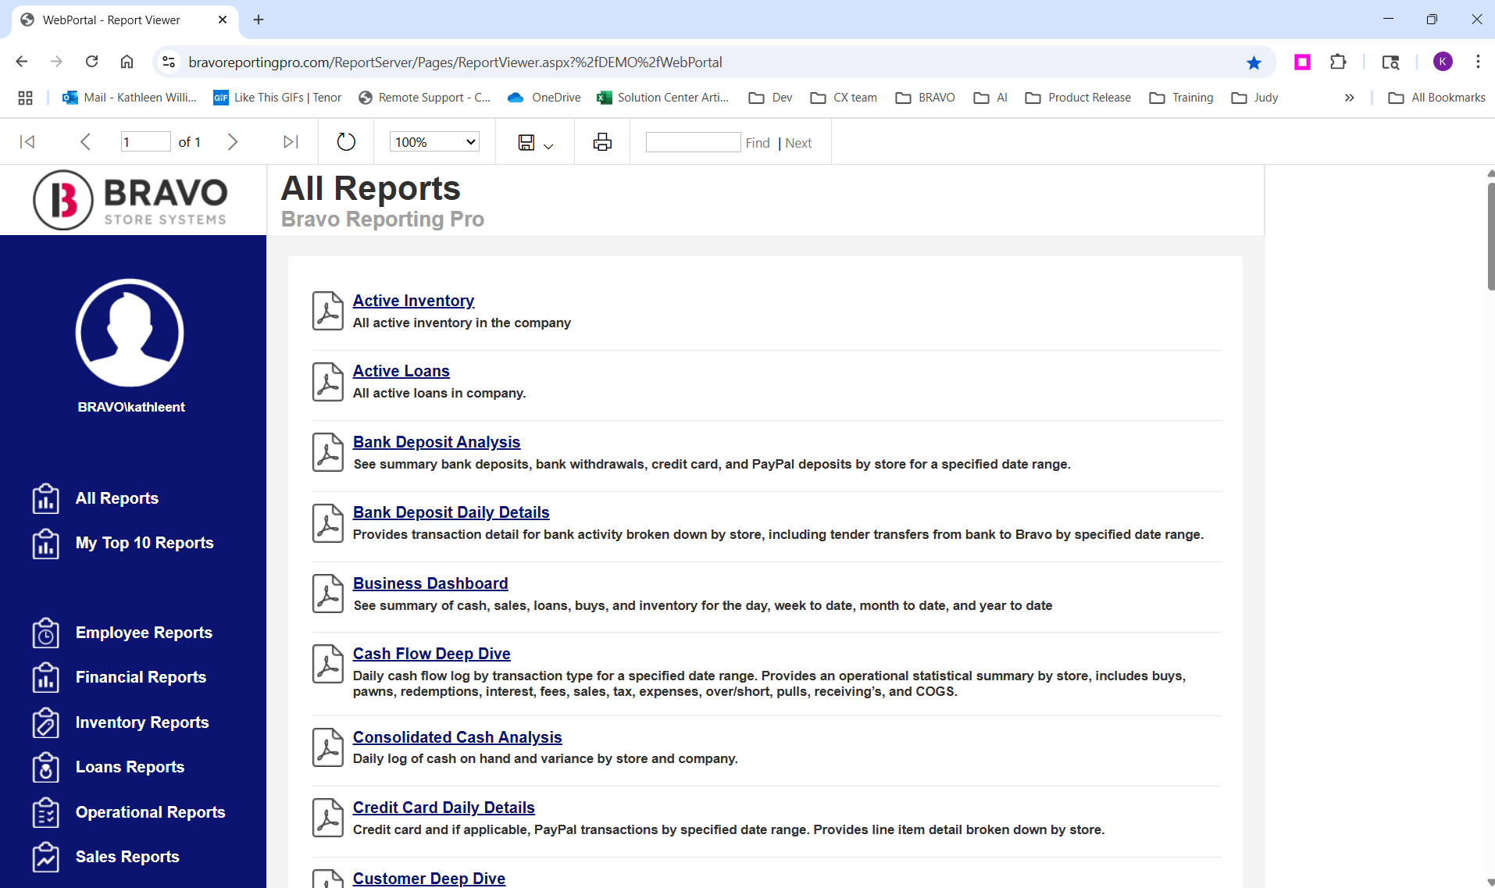
Task: Open a new browser tab
Action: coord(259,20)
